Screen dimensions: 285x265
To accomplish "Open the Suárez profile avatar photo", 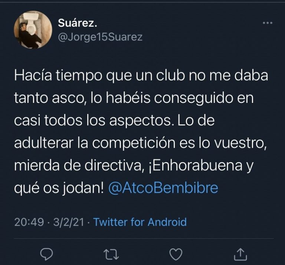I will coord(33,30).
